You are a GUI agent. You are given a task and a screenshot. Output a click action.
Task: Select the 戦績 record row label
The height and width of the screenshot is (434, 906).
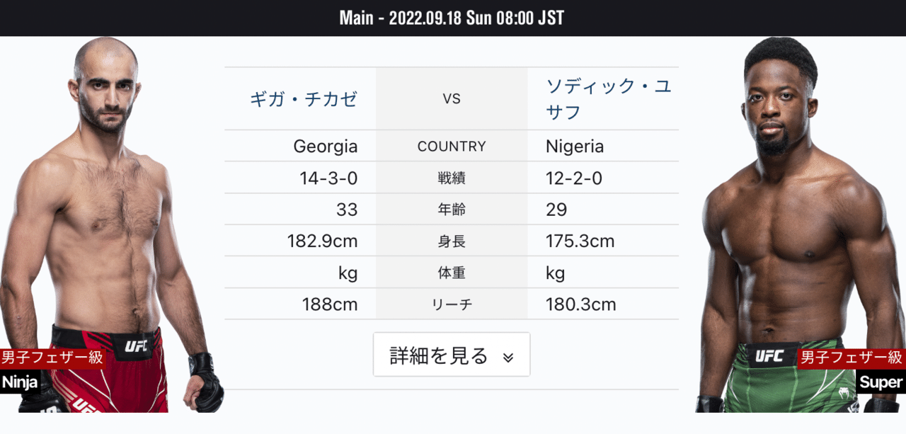point(452,178)
